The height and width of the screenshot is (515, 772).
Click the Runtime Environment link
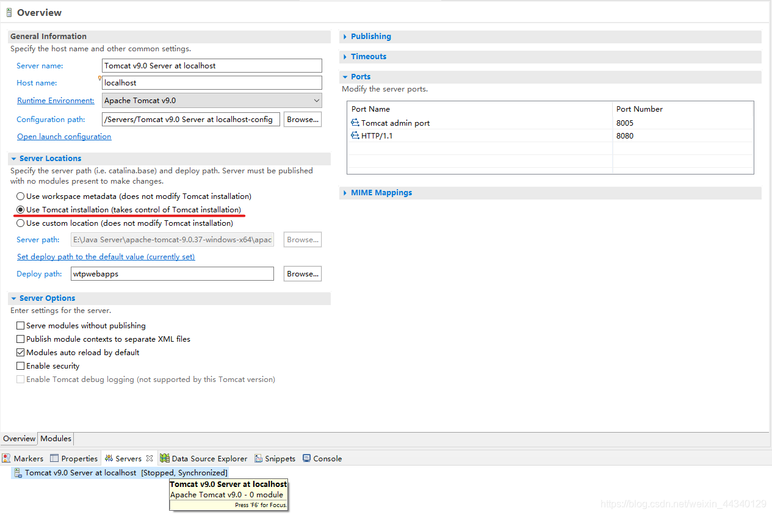pyautogui.click(x=56, y=101)
